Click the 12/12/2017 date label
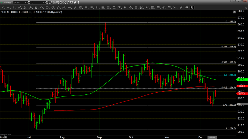This screenshot has width=248, height=139. tap(211, 137)
